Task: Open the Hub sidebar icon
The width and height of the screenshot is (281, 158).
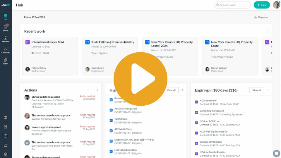Action: point(6,17)
